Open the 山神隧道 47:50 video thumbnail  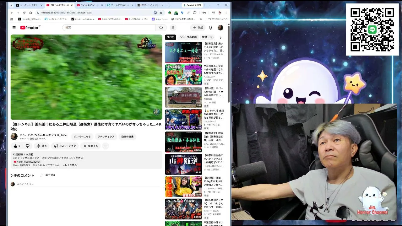(184, 164)
